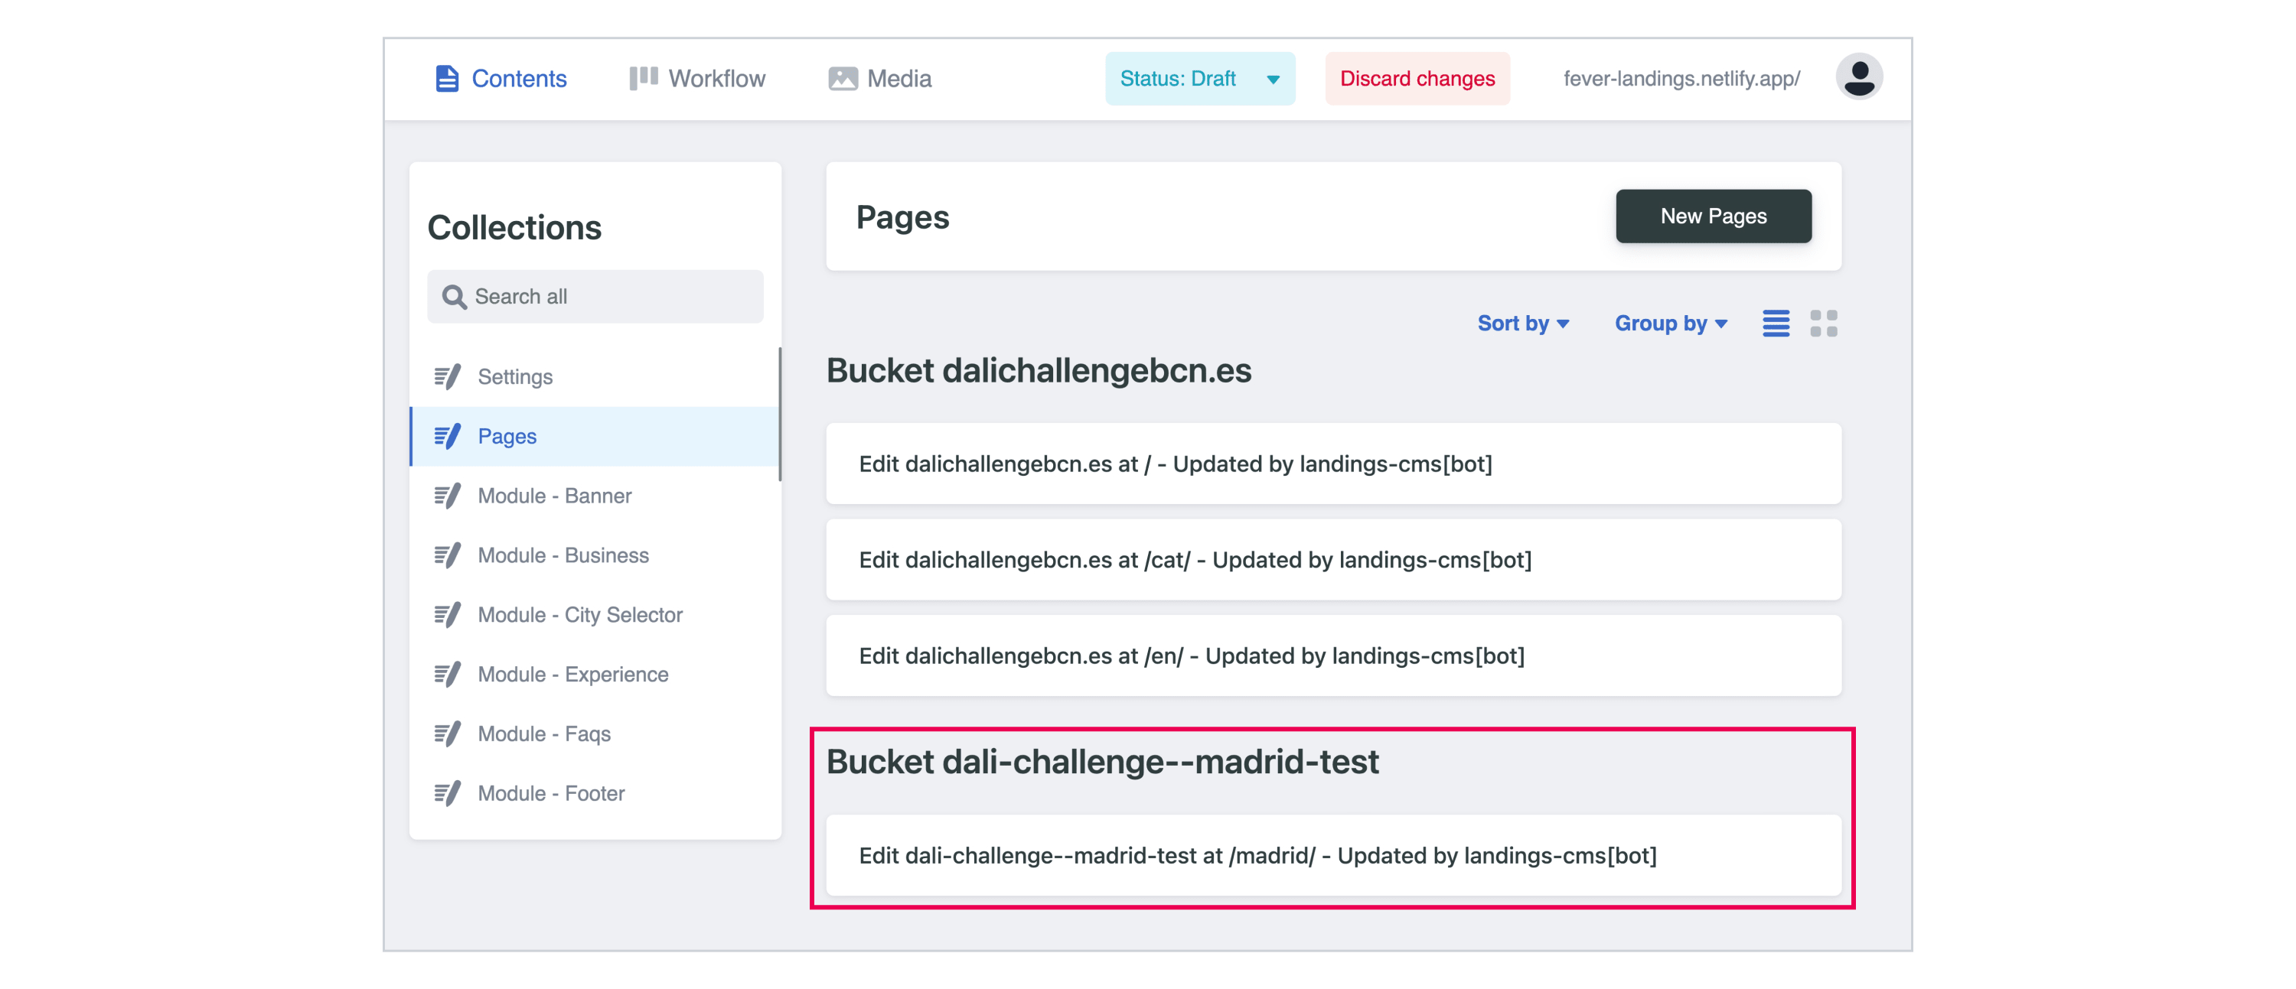Open the Media tab

pos(879,79)
